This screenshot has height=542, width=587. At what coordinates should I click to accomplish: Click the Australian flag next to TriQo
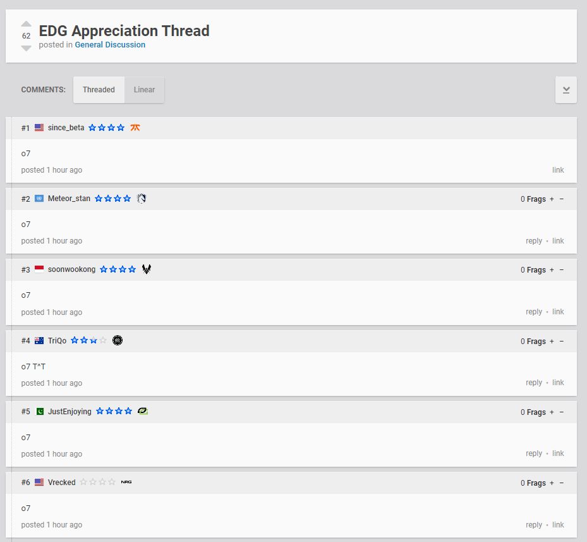[39, 340]
